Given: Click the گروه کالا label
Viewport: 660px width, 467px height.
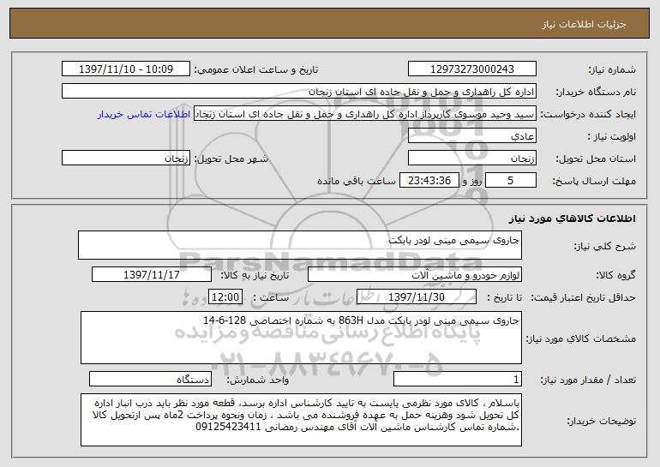Looking at the screenshot, I should coord(615,276).
